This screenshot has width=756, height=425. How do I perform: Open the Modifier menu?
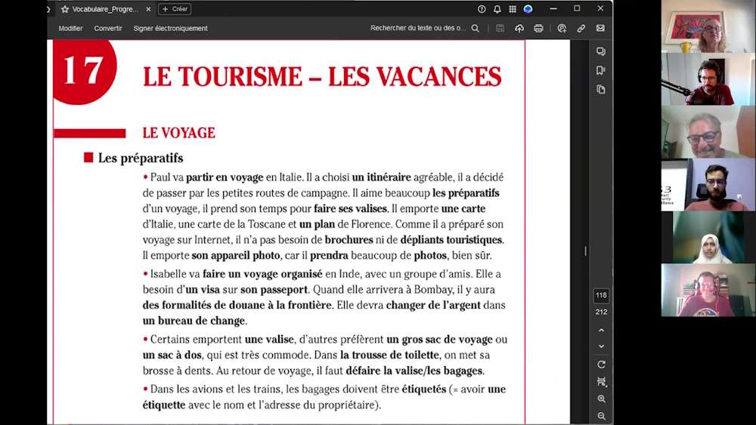(x=70, y=29)
